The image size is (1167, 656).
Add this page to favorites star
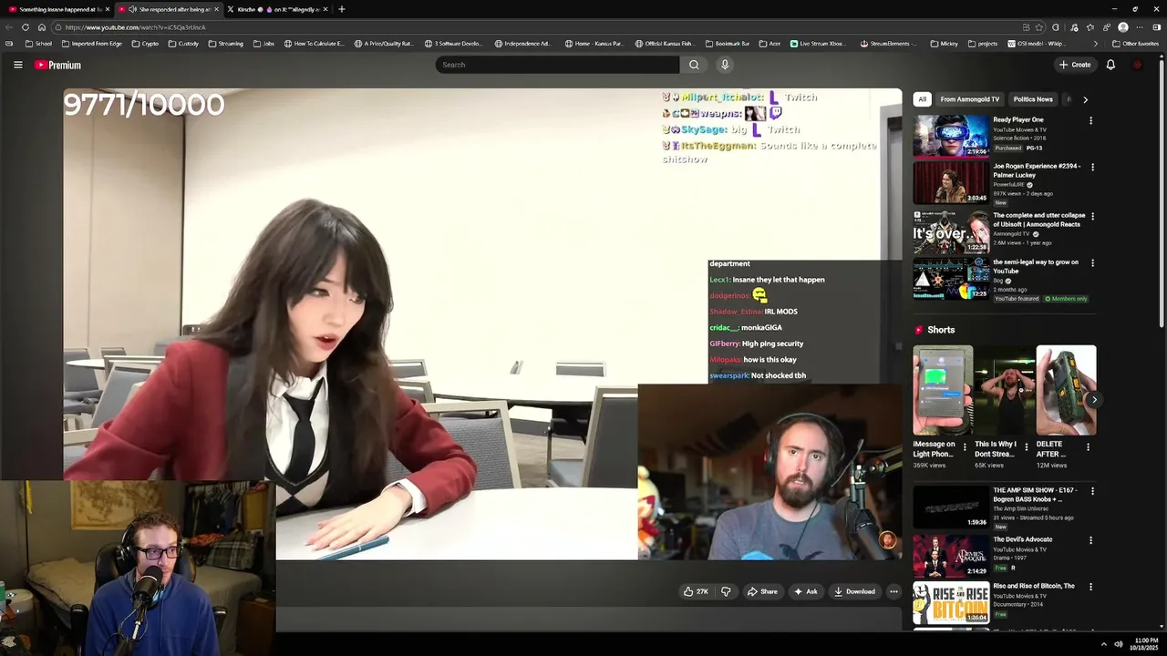click(x=1039, y=27)
